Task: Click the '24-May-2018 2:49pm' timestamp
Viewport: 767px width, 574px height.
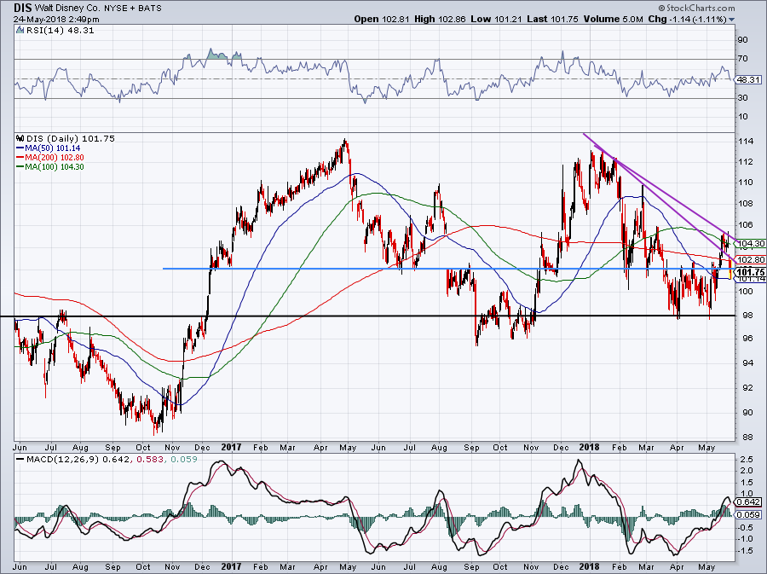Action: [56, 20]
